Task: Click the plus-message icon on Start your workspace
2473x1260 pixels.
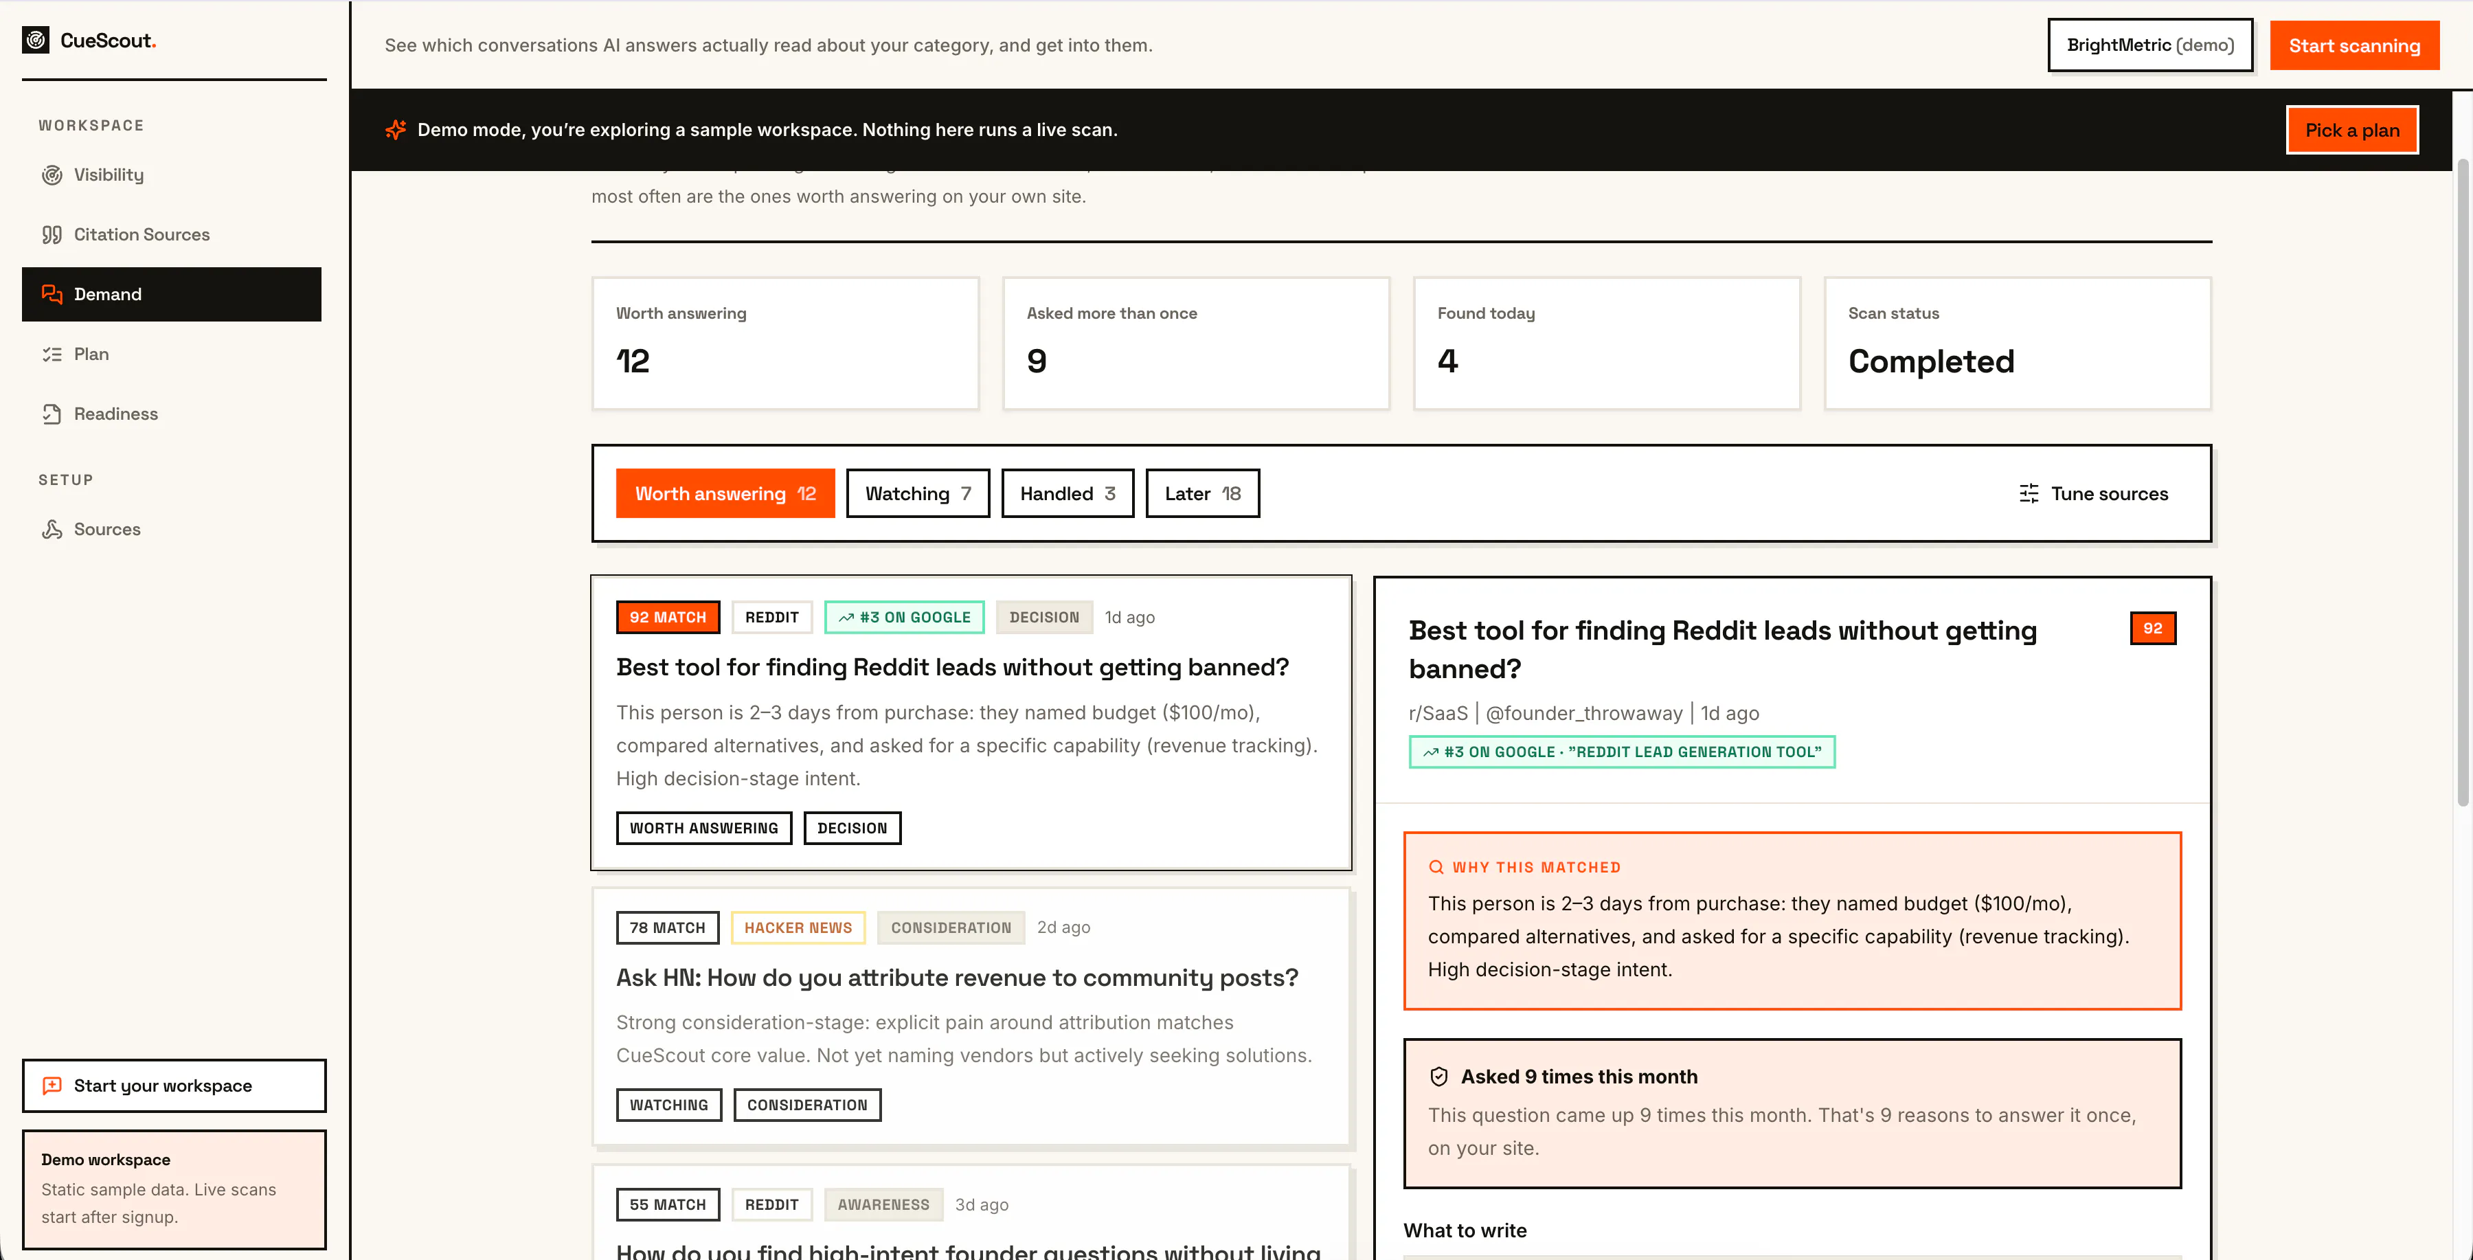Action: 52,1085
